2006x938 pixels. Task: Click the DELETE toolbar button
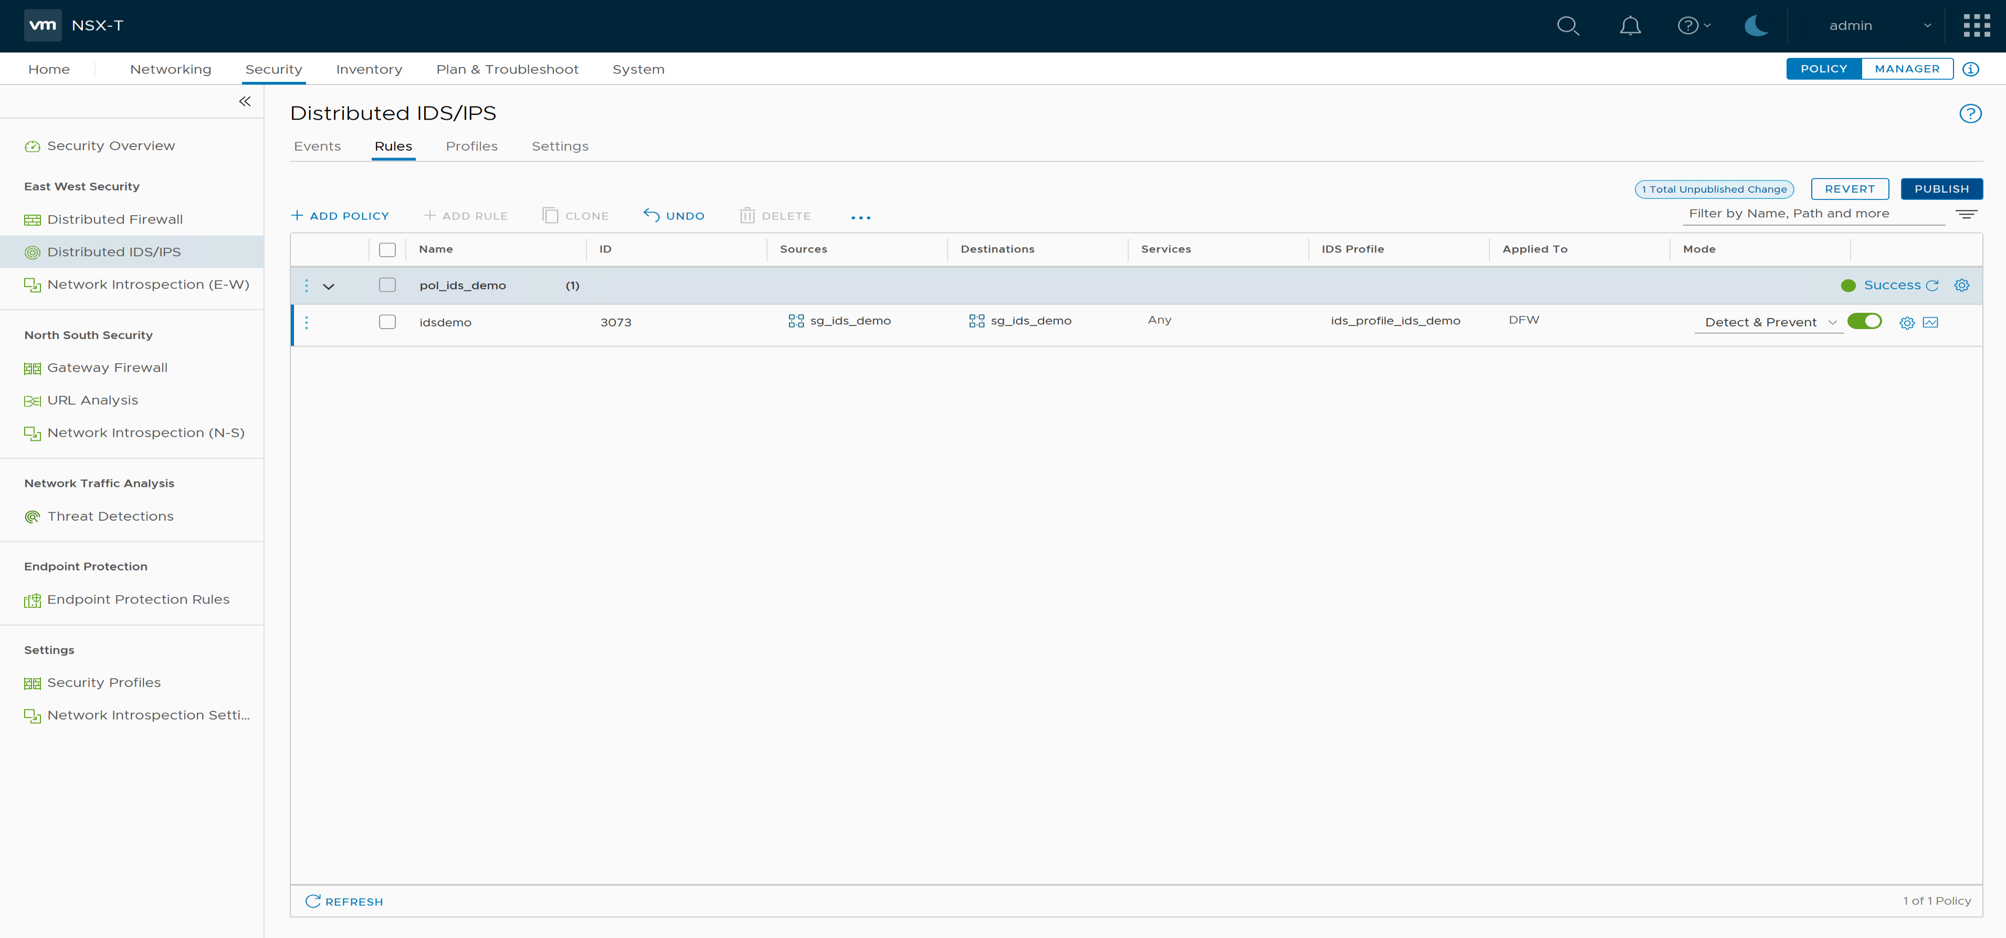point(775,216)
